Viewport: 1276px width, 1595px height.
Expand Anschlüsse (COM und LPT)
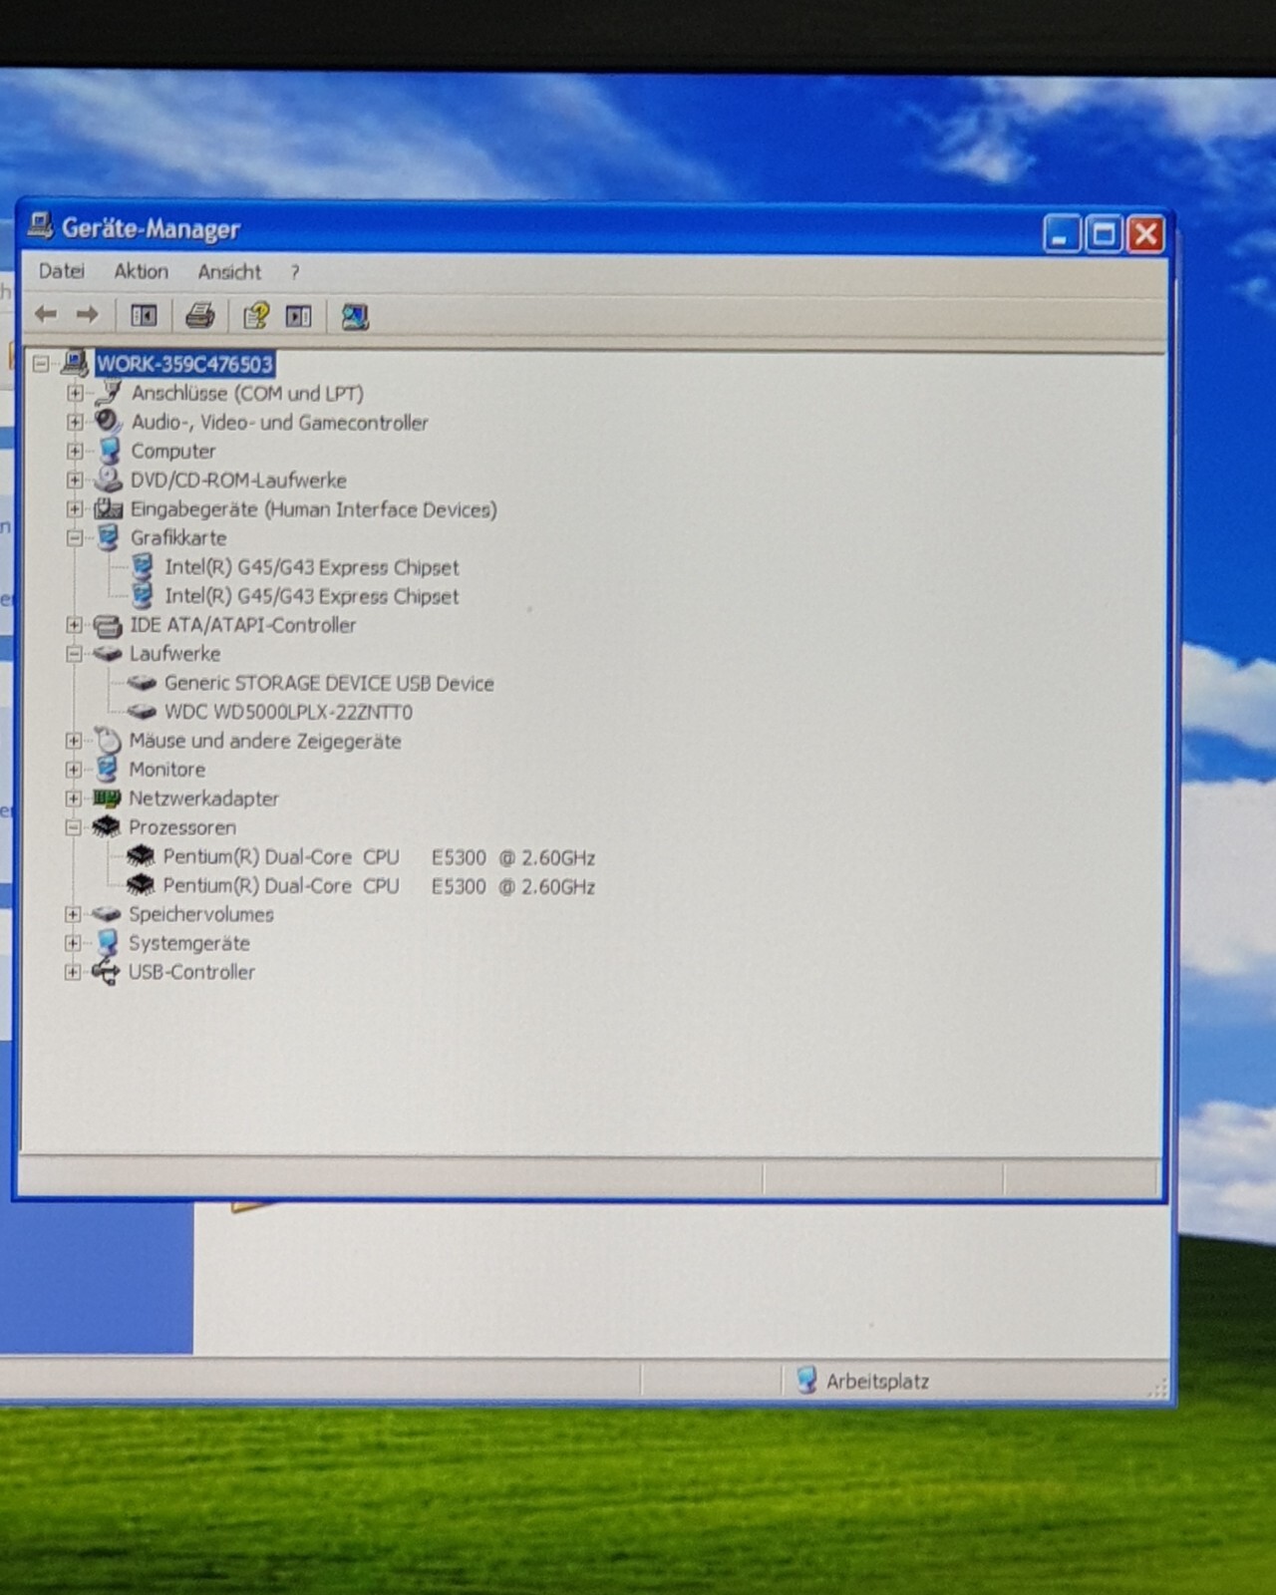75,393
